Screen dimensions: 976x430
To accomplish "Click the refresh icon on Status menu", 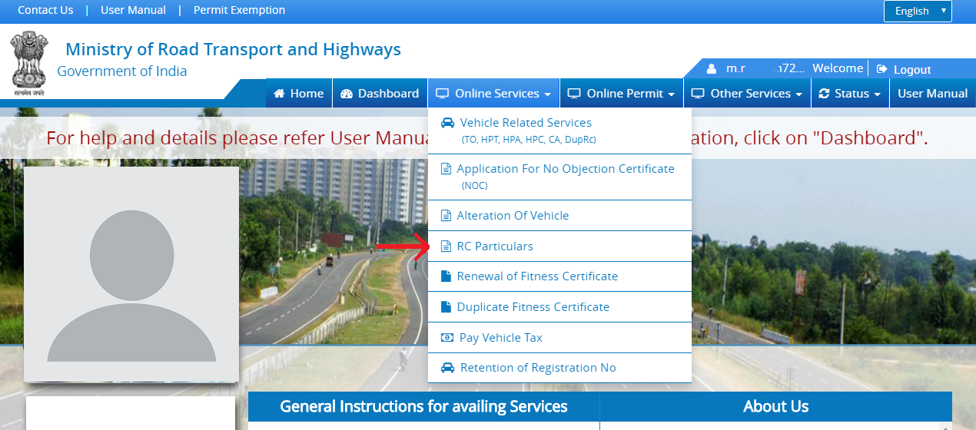I will pos(825,94).
